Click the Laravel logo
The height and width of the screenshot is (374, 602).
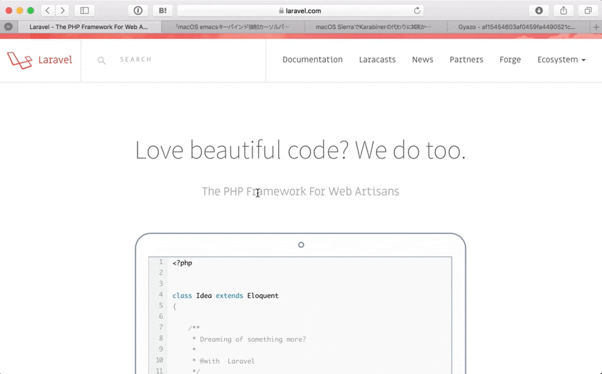tap(40, 60)
